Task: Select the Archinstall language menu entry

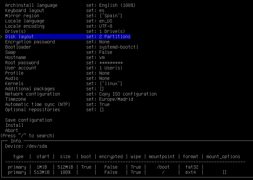Action: point(31,5)
